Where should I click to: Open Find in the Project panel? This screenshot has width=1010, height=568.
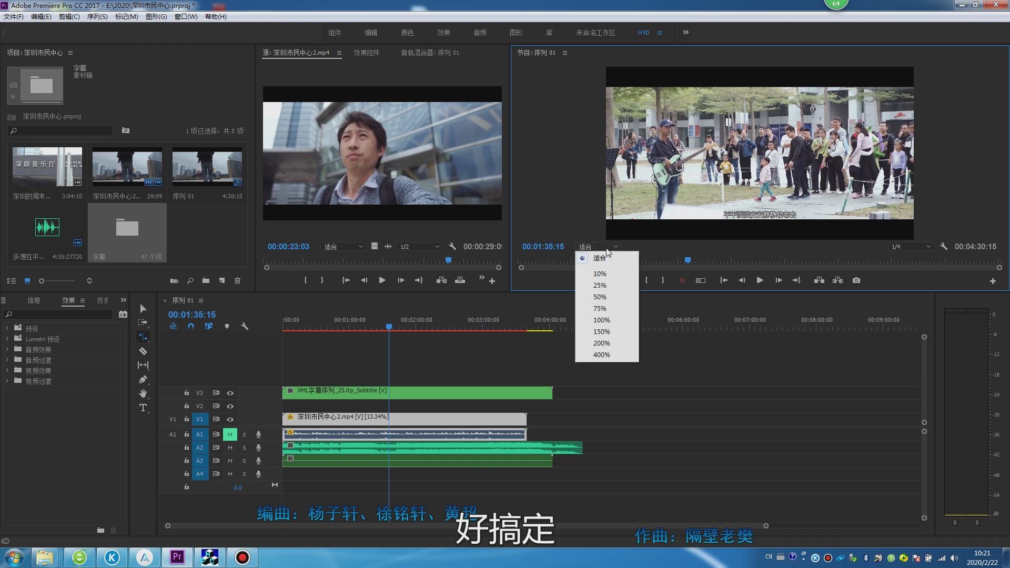[x=190, y=281]
